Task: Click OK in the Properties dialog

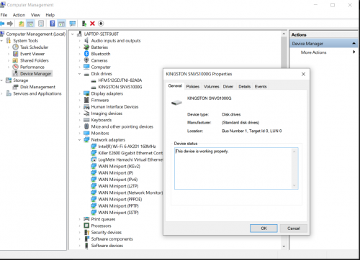Action: tap(264, 228)
